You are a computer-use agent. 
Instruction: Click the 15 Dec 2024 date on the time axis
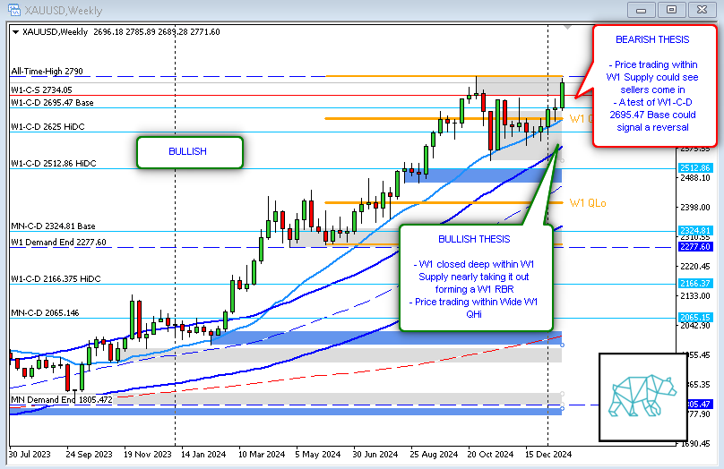(x=548, y=454)
